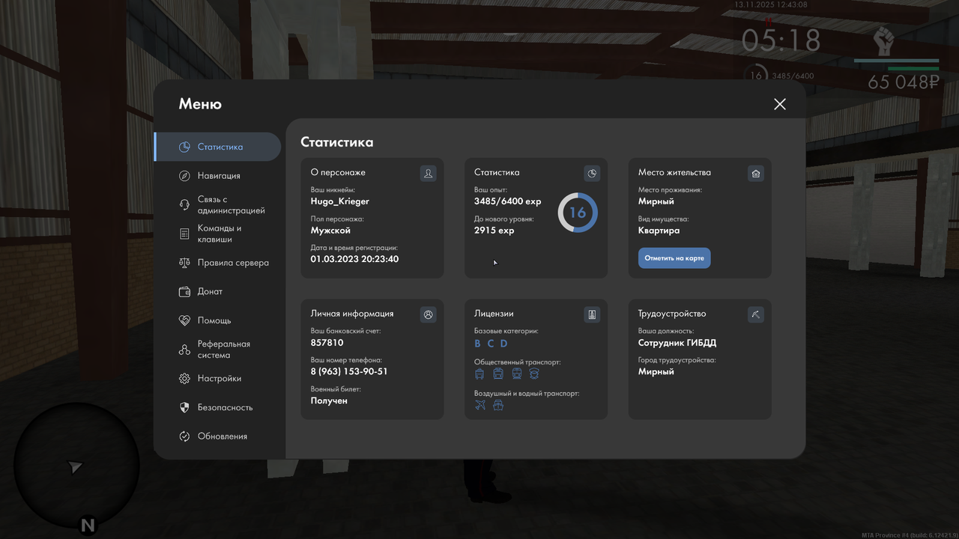The width and height of the screenshot is (959, 539).
Task: Click the remaining 2915 exp value
Action: coord(494,231)
